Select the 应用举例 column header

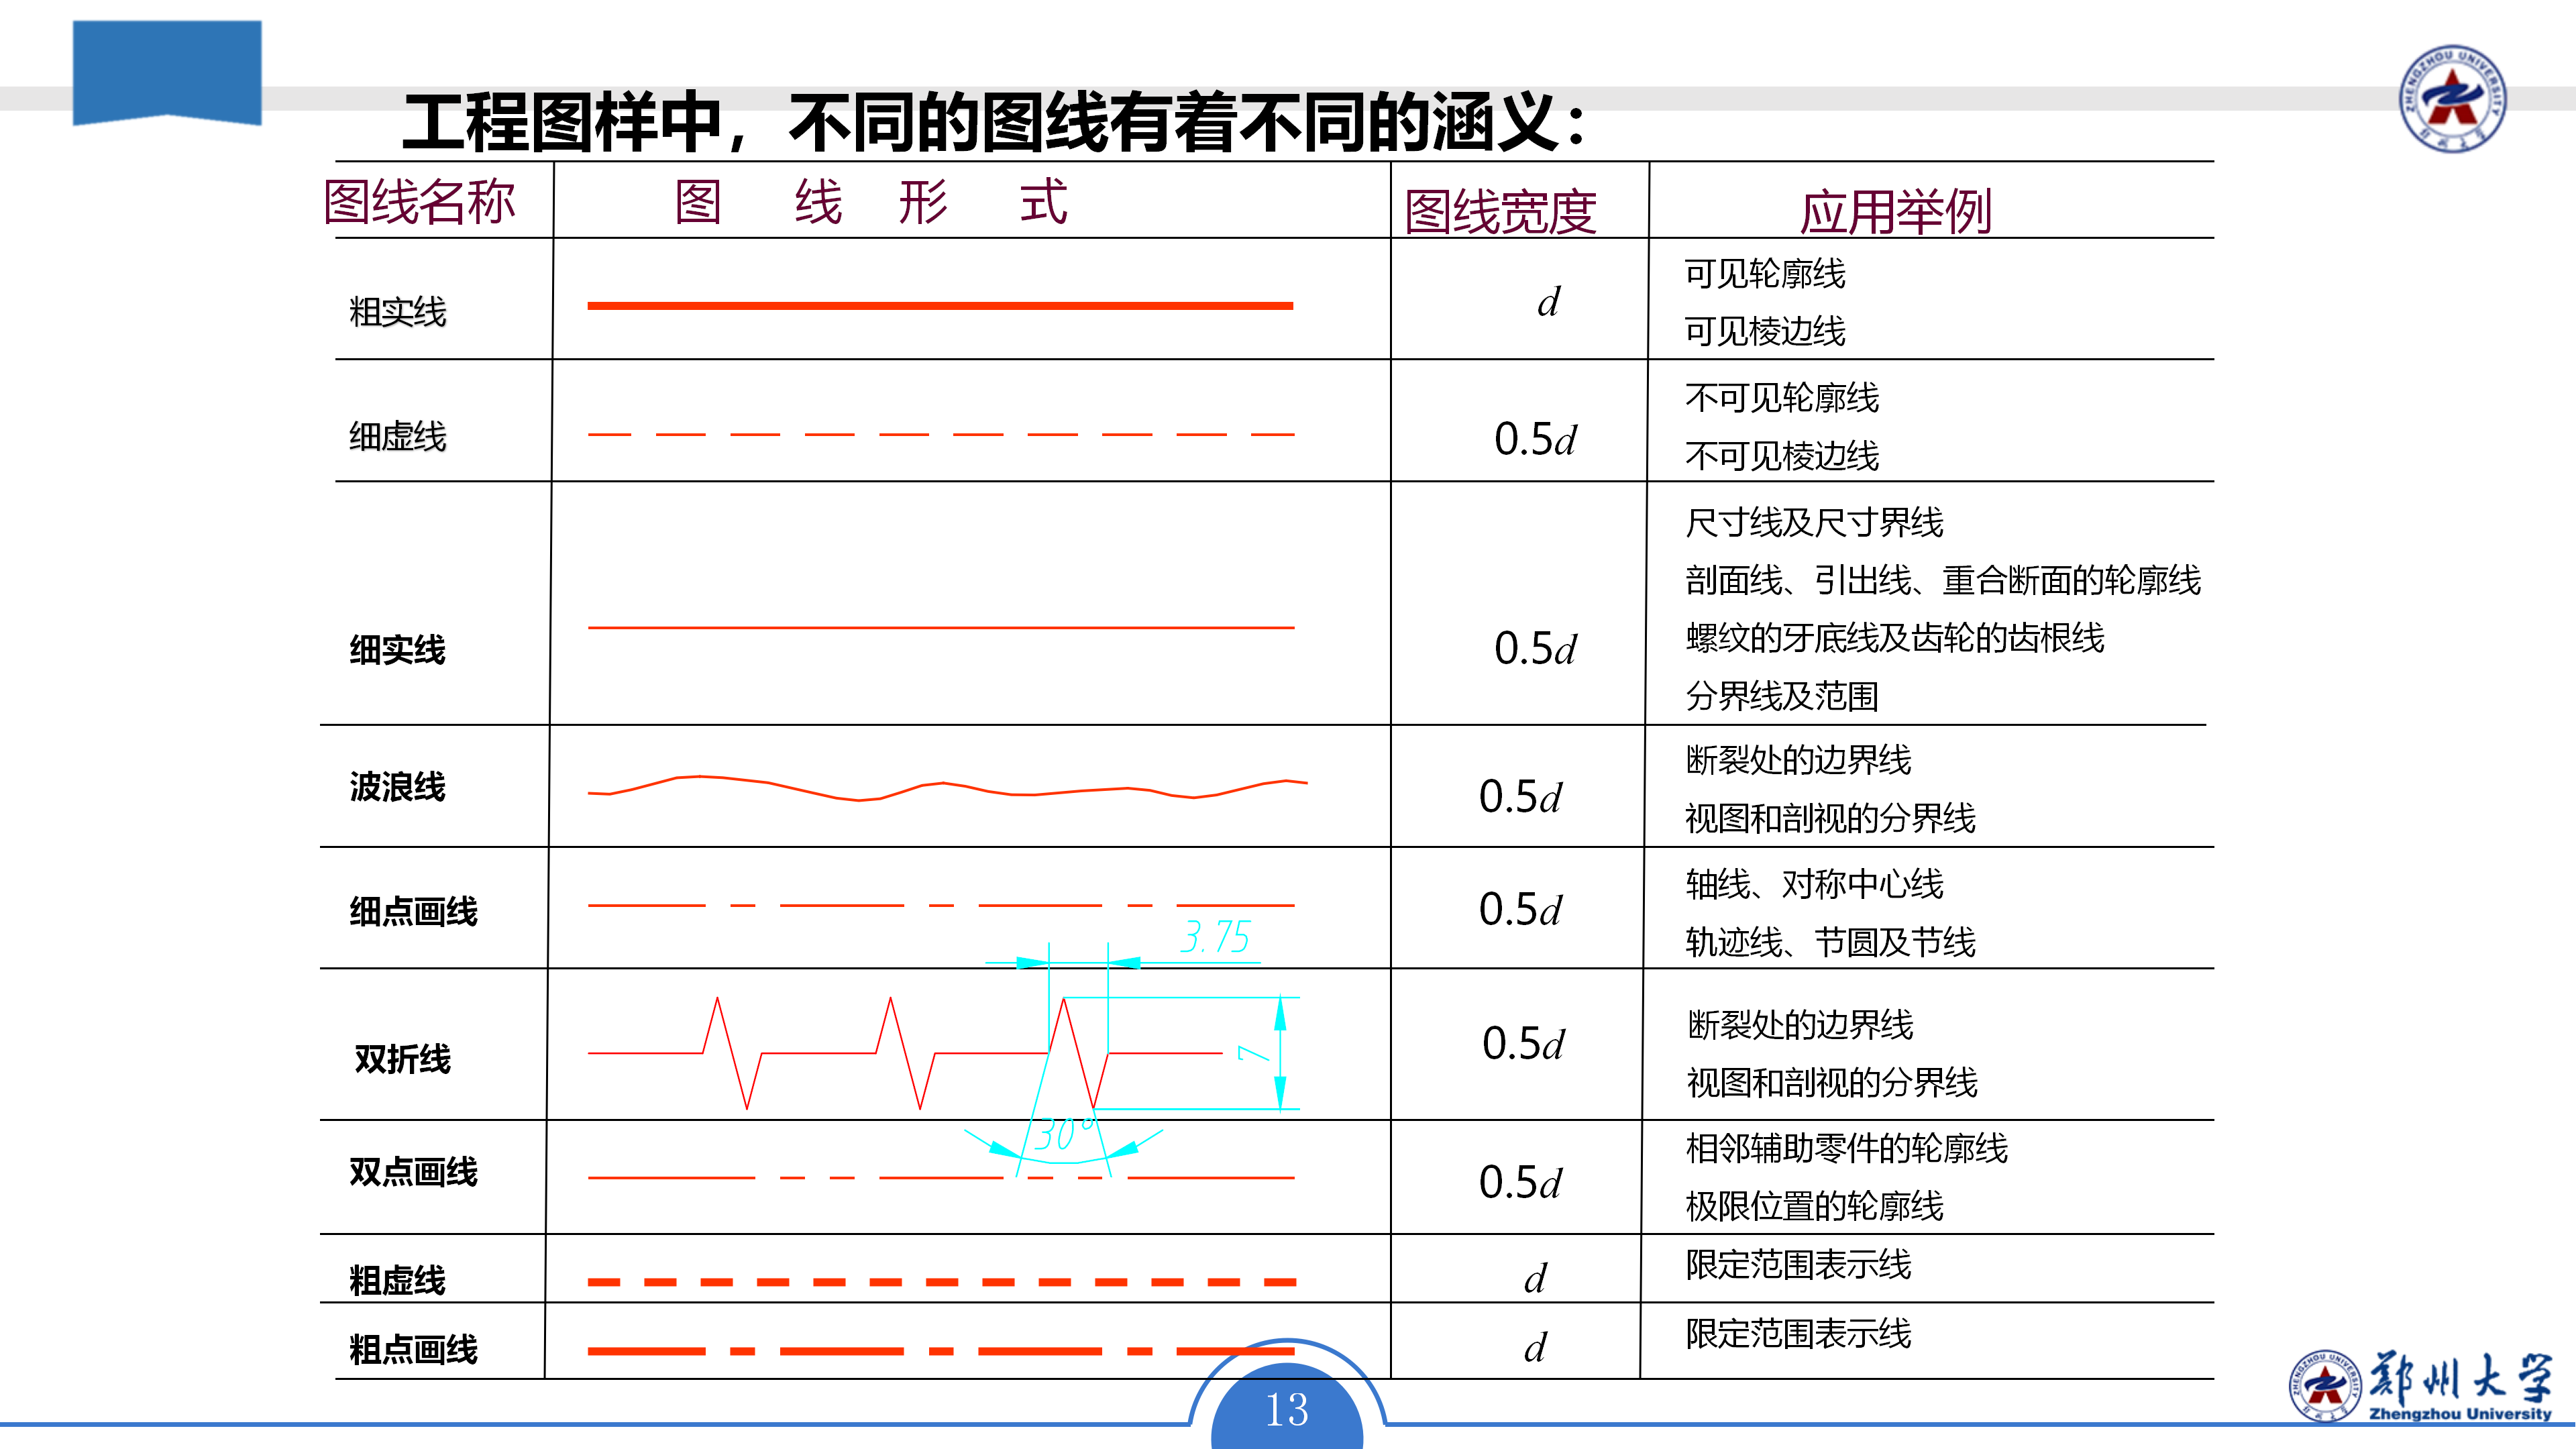1895,212
